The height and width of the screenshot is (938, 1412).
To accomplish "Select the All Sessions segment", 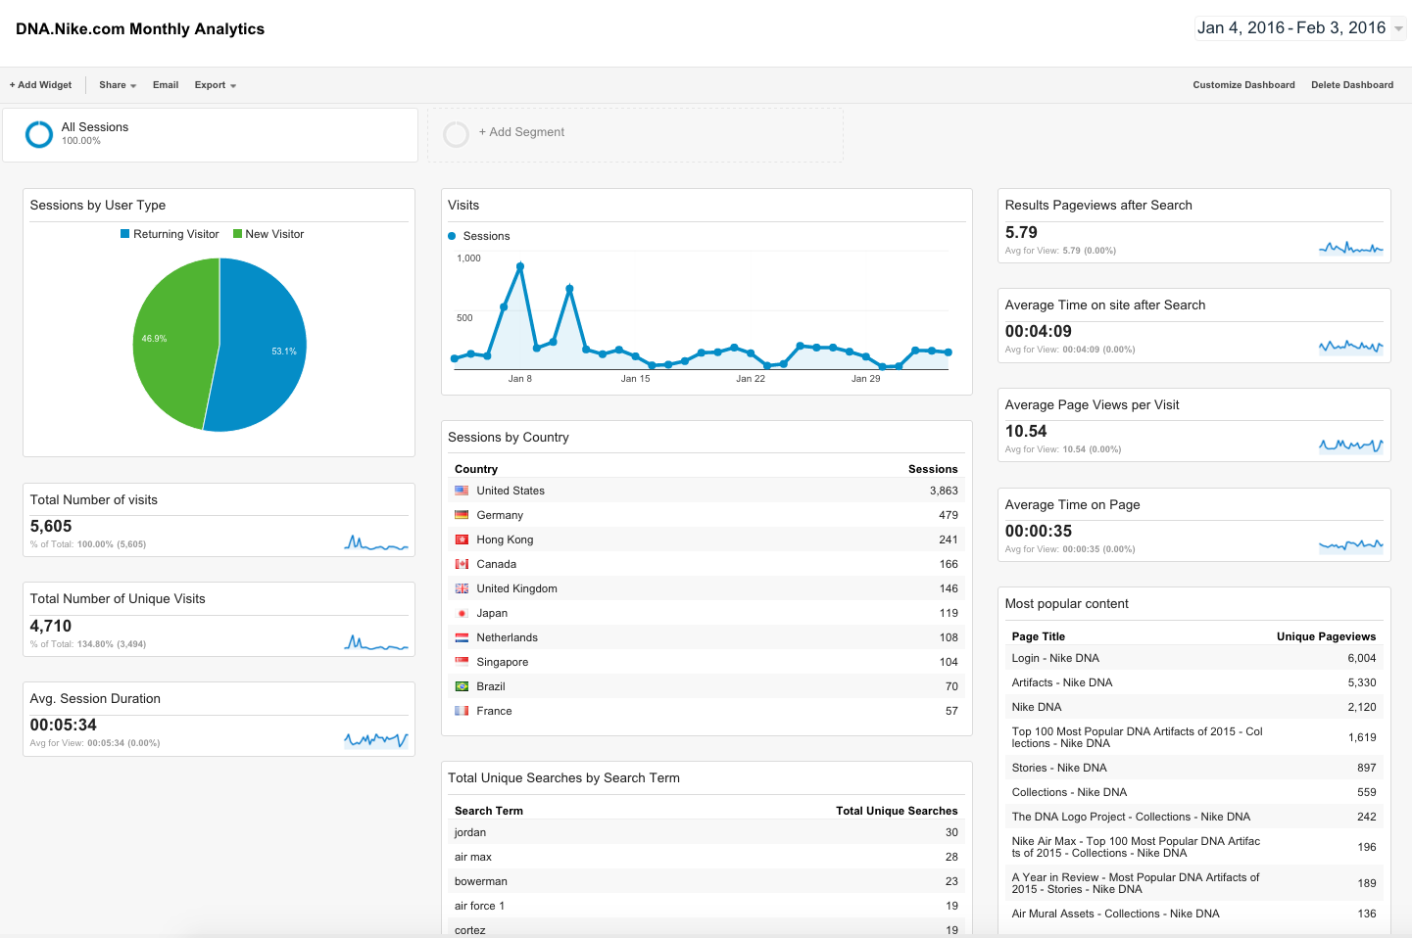I will coord(210,135).
